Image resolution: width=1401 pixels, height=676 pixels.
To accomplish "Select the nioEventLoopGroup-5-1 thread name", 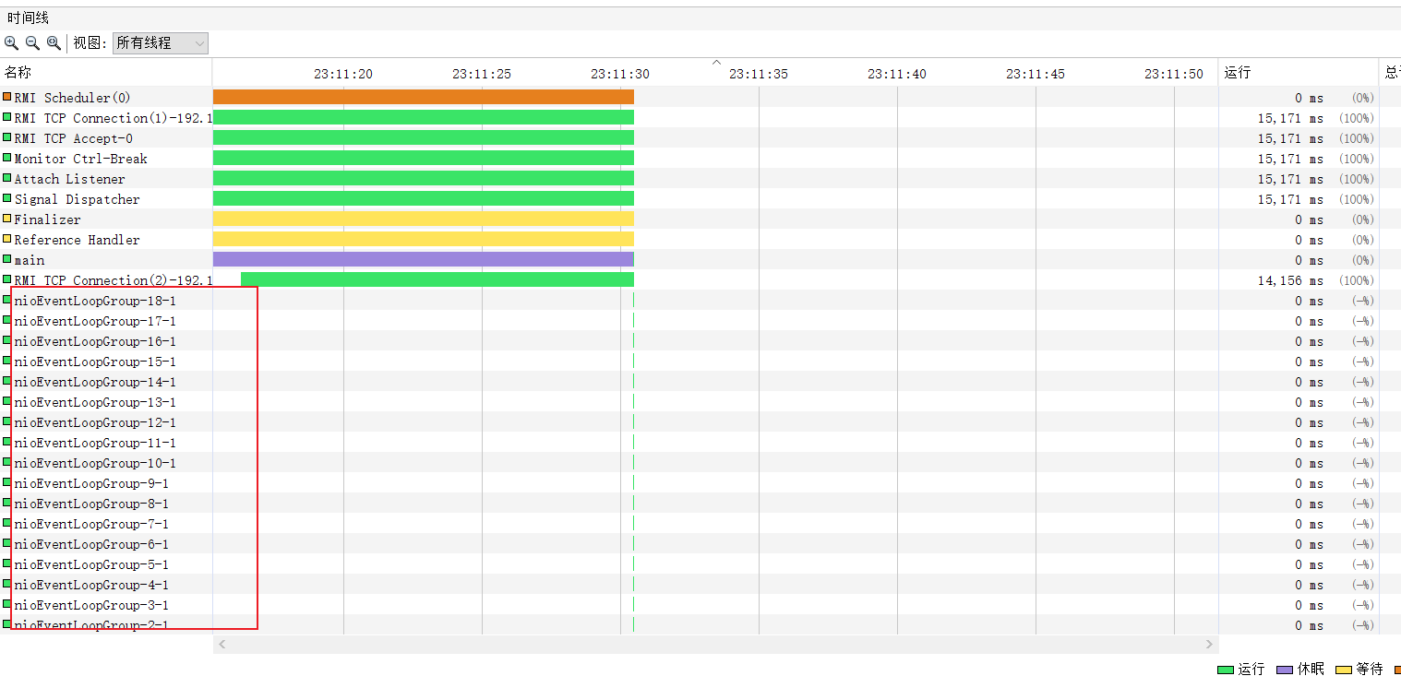I will [91, 564].
